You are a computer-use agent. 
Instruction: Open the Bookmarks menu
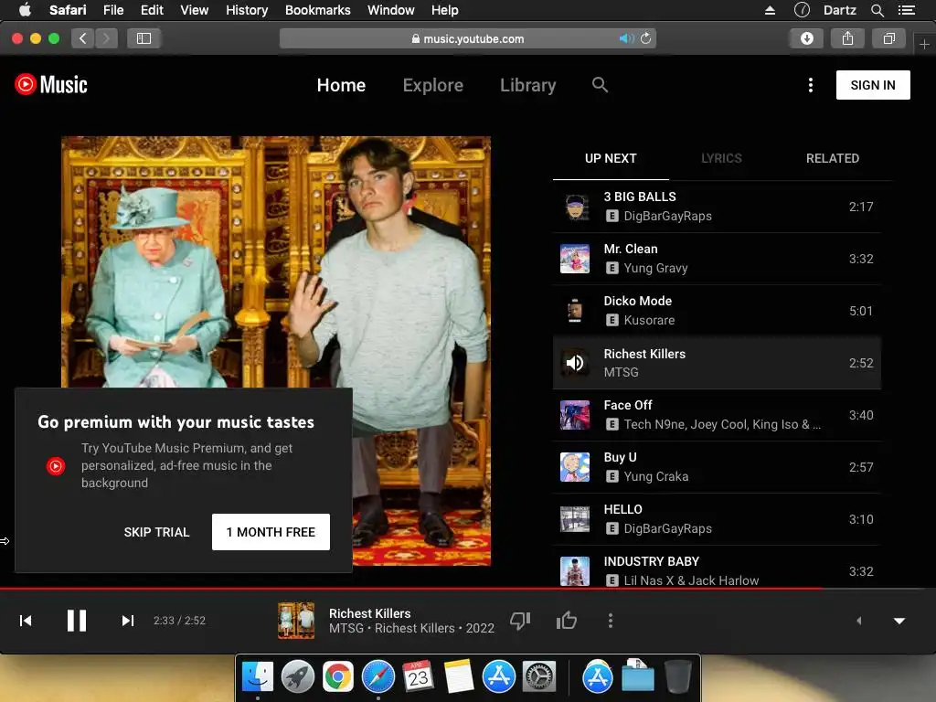(x=317, y=10)
